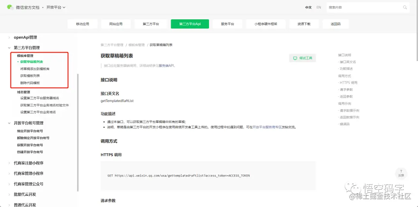418x207 pixels.
Task: Jump to 功能描述 in page outline
Action: pos(346,69)
